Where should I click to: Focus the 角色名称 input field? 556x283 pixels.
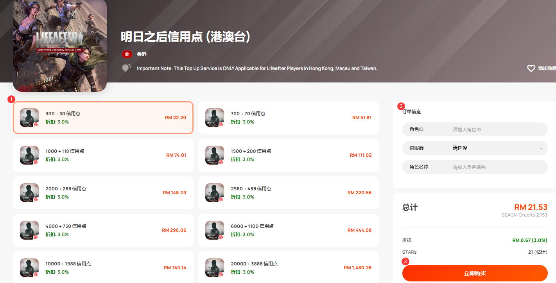475,167
